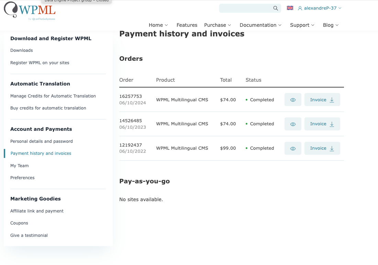Select Payment history and invoices link
Screen dimensions: 378x265
coord(41,153)
